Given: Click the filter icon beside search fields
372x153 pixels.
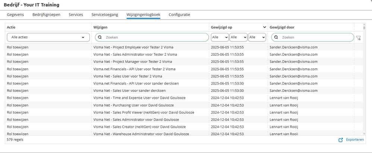Looking at the screenshot, I should coord(358,38).
